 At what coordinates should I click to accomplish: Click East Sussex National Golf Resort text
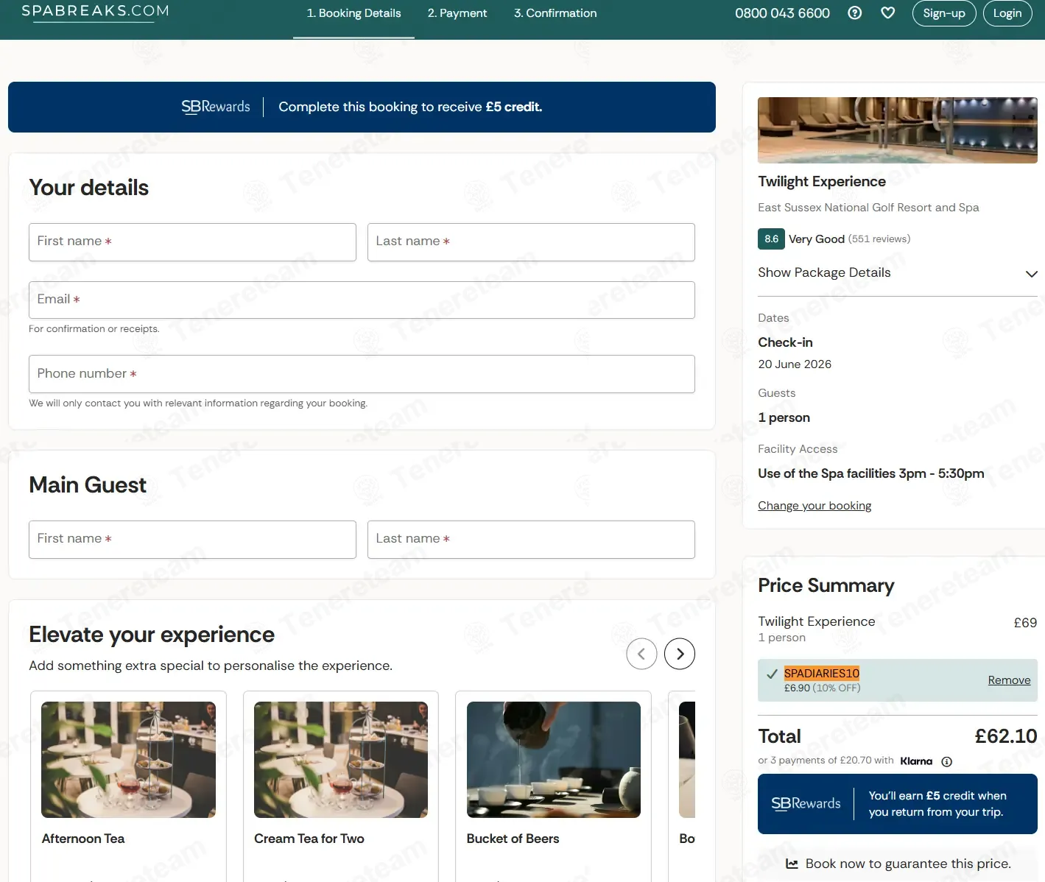coord(868,208)
